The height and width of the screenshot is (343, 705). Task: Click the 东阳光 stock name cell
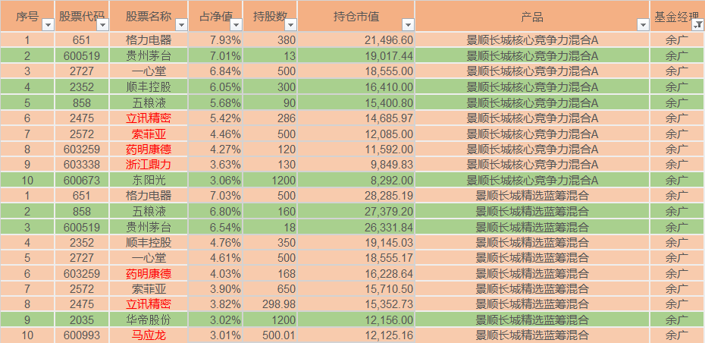point(149,180)
